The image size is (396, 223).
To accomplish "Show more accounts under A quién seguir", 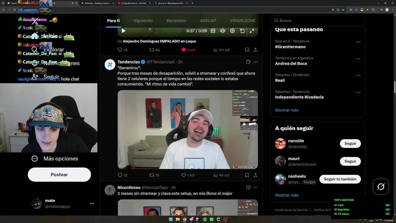I will (x=286, y=195).
